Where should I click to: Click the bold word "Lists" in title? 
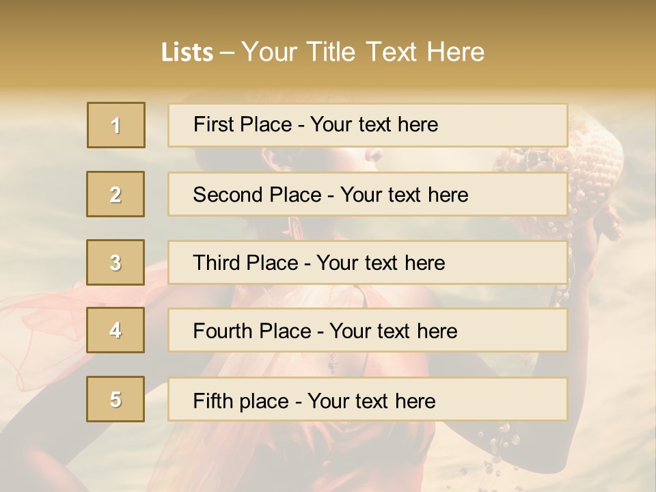(187, 53)
